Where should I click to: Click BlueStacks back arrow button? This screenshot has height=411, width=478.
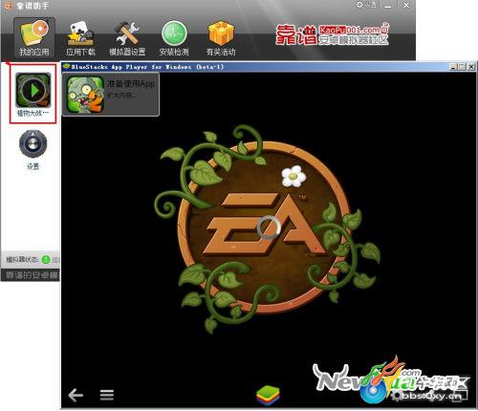[x=76, y=396]
